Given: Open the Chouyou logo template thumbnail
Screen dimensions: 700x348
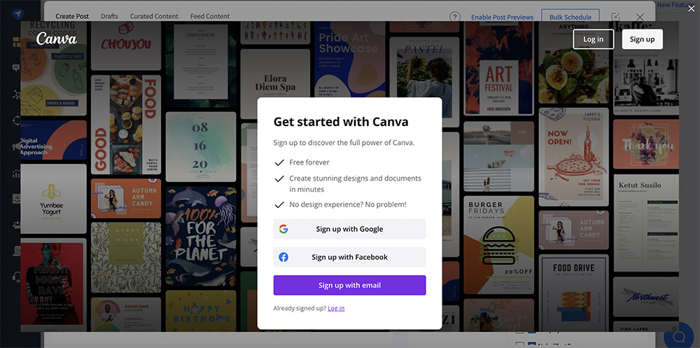Looking at the screenshot, I should pos(126,46).
